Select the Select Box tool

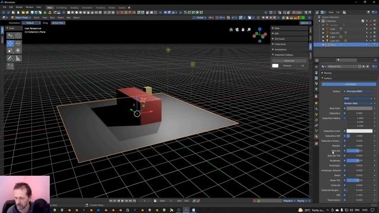[10, 35]
